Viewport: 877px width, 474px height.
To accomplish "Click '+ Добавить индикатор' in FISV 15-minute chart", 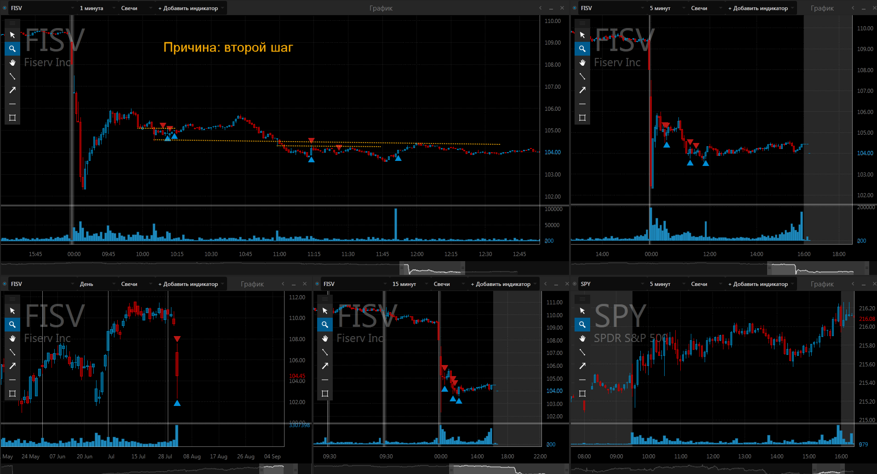I will tap(503, 284).
